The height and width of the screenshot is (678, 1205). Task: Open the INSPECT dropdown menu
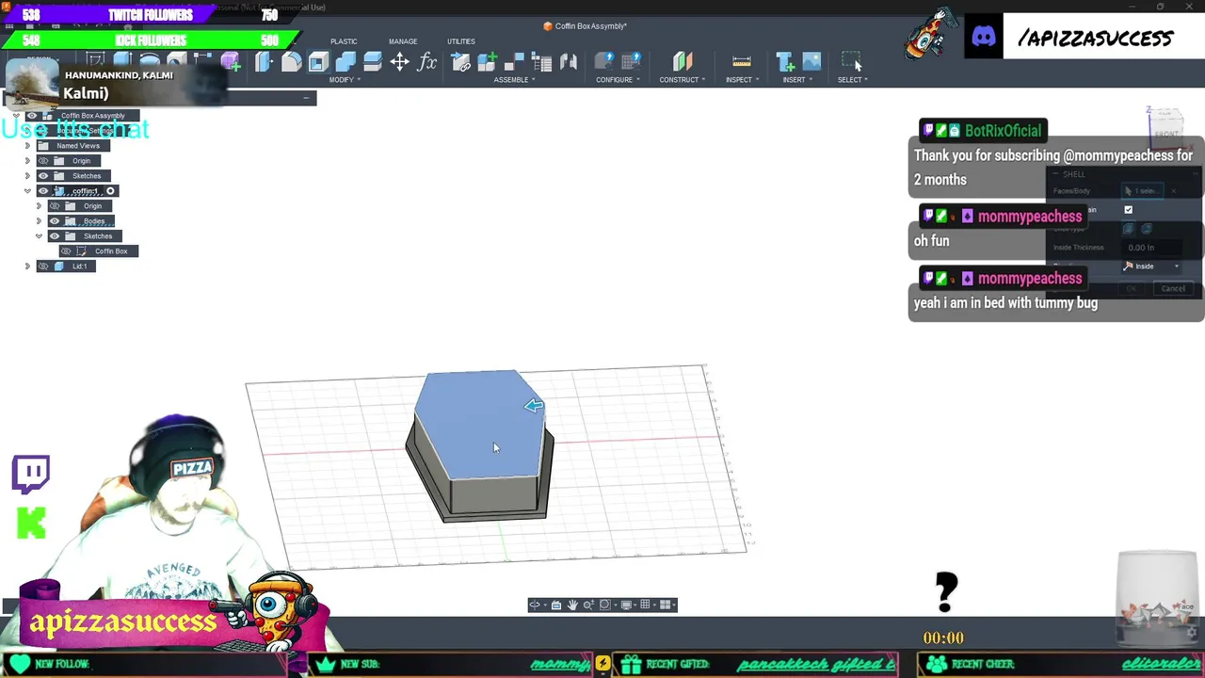click(742, 80)
